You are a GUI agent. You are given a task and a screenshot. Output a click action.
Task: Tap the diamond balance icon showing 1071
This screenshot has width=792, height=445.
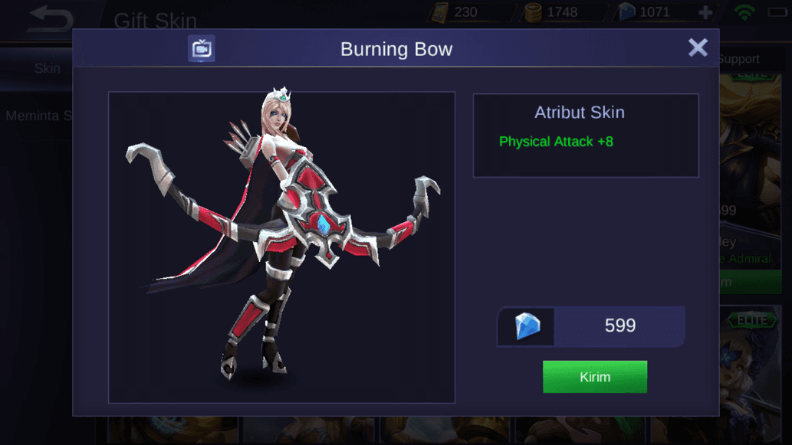coord(626,12)
